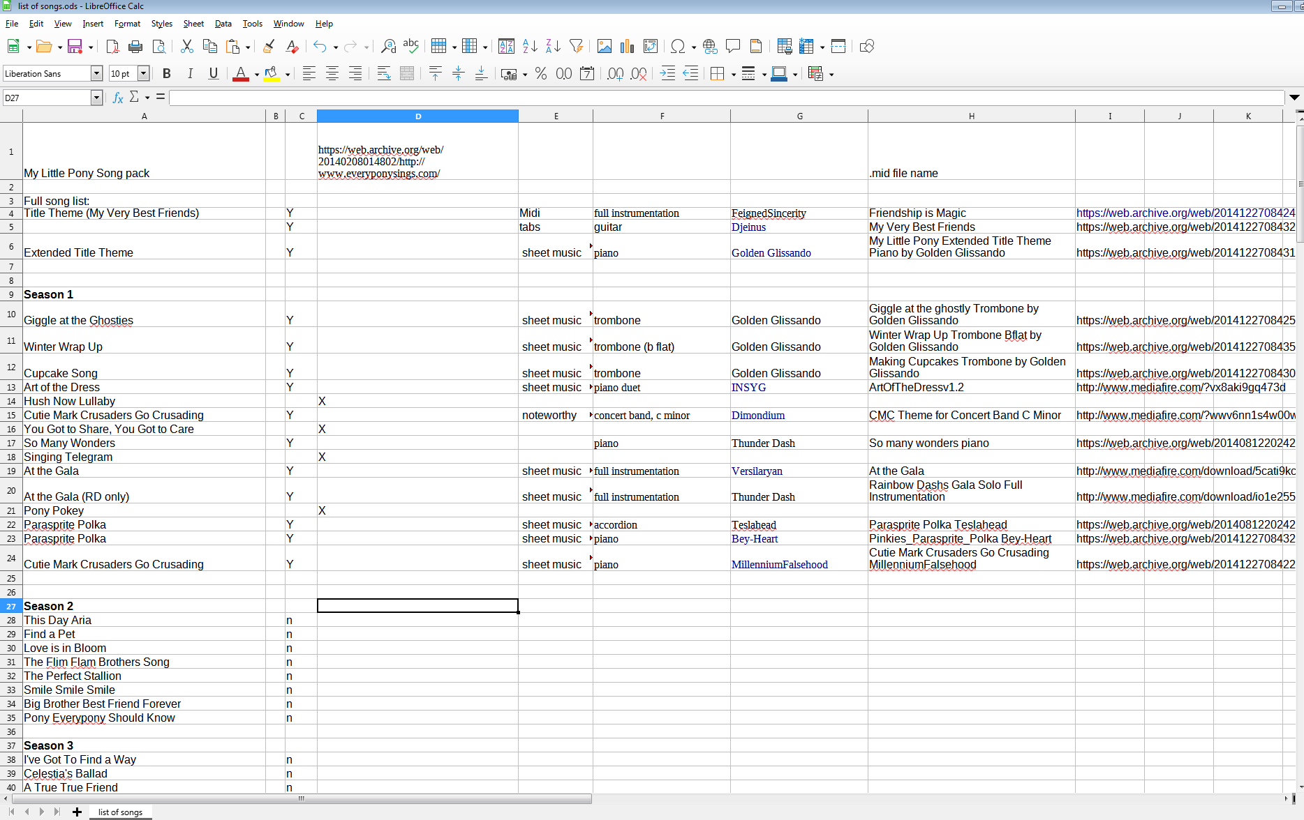Click the Format as Percent icon
The height and width of the screenshot is (820, 1304).
point(541,74)
